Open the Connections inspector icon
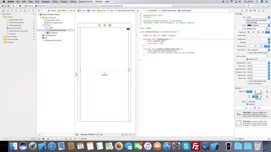This screenshot has height=152, width=271. point(263,11)
